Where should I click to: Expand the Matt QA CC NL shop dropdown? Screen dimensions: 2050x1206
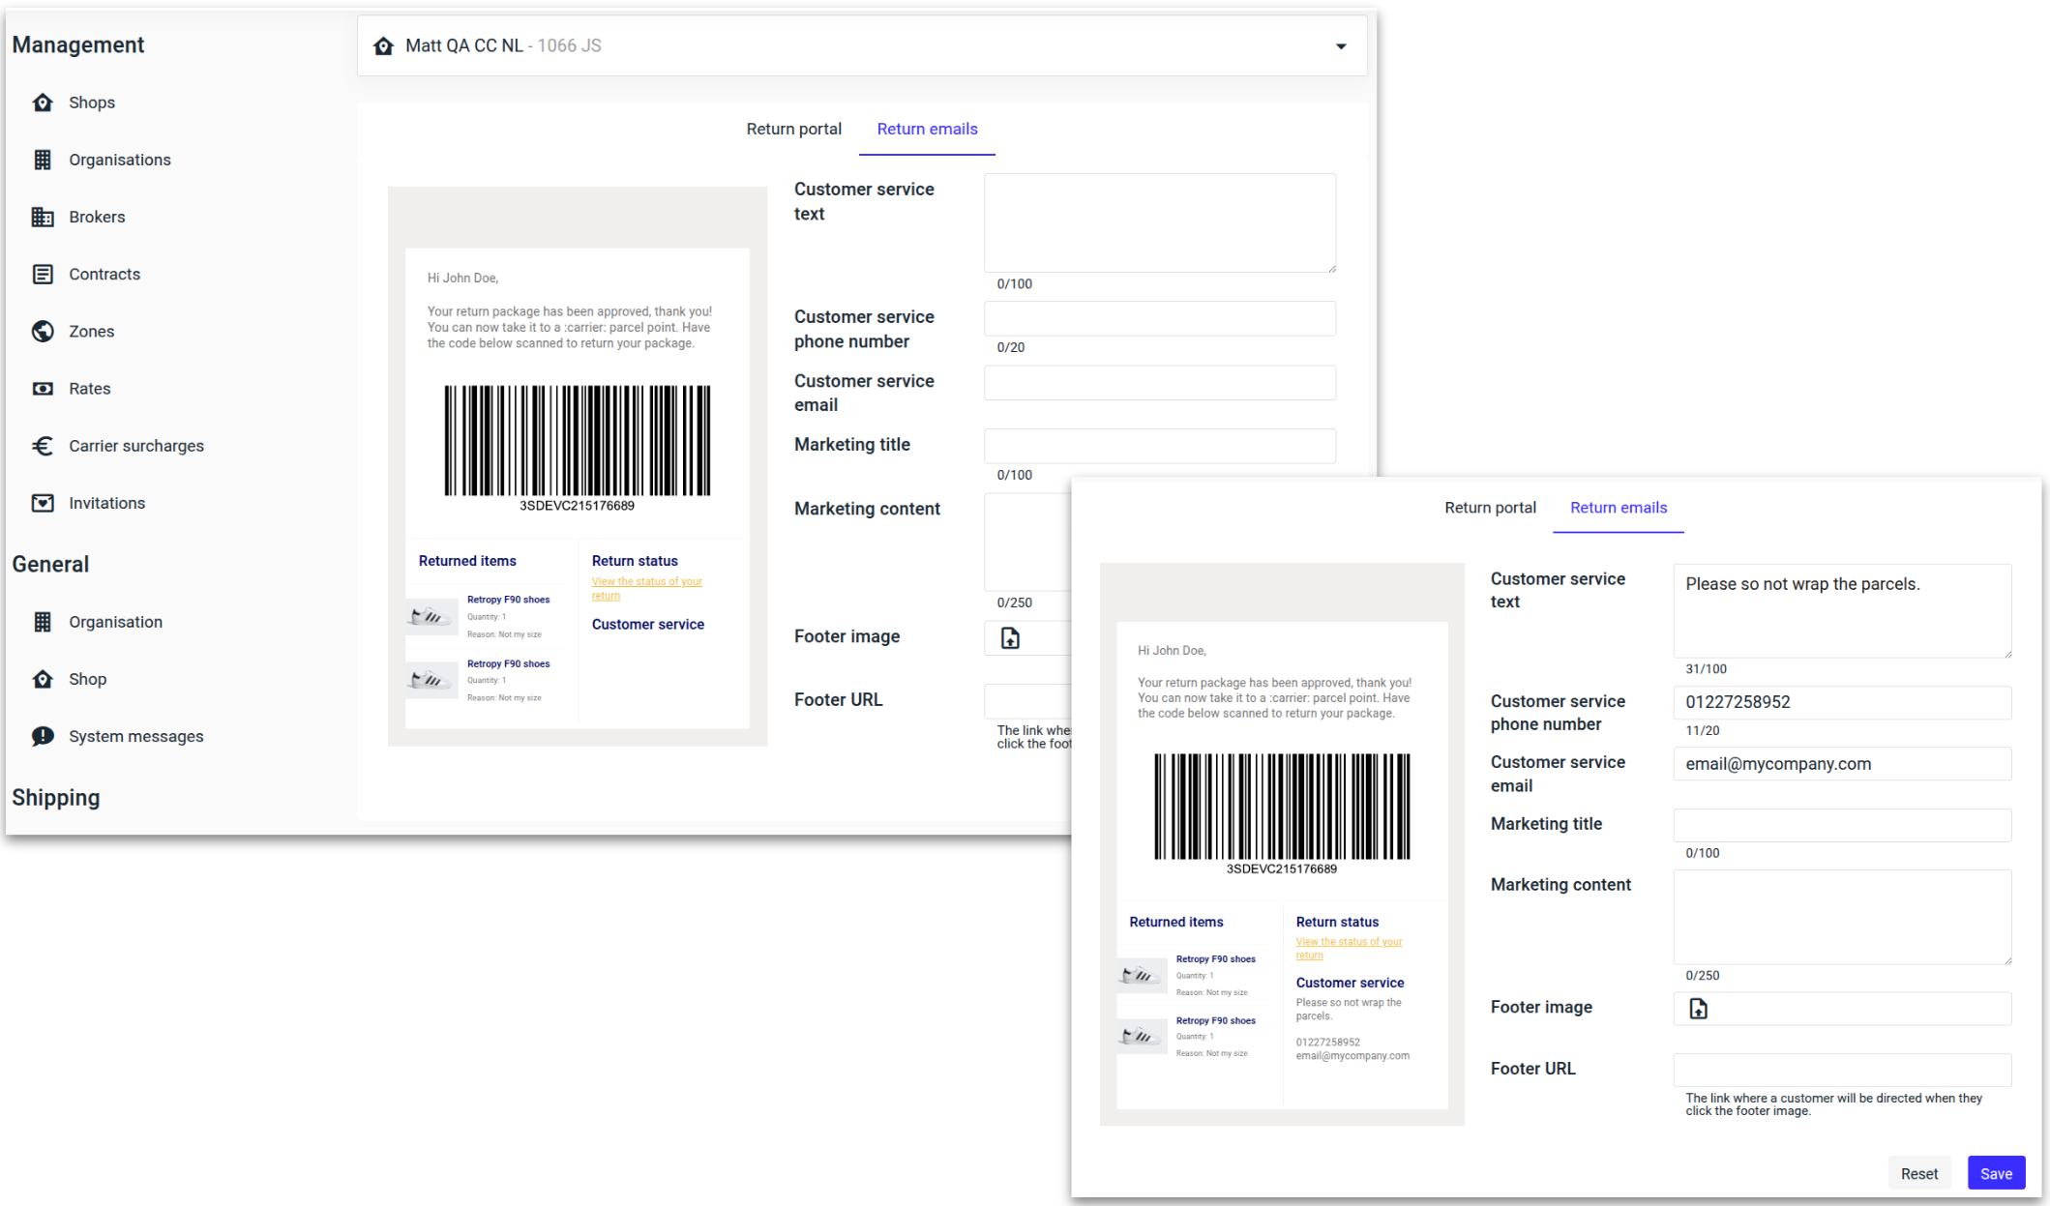click(x=1340, y=46)
